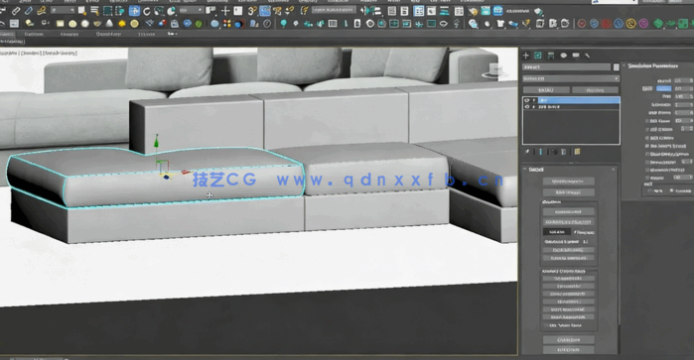This screenshot has height=360, width=694.
Task: Switch to the Object Paint ribbon tab
Action: point(108,34)
